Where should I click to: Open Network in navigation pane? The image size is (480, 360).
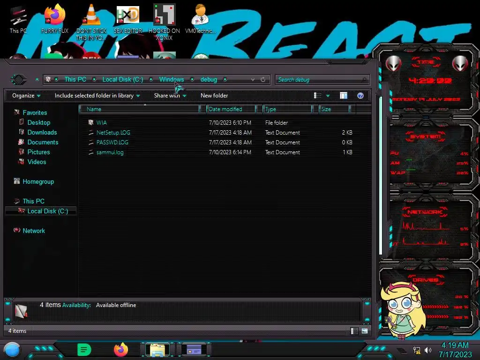point(34,231)
